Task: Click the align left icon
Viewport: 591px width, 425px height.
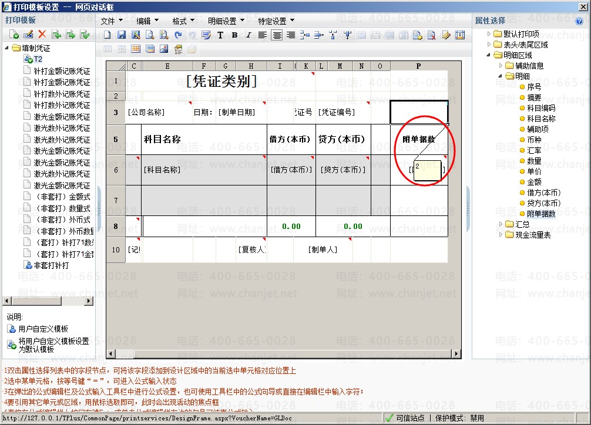Action: 262,35
